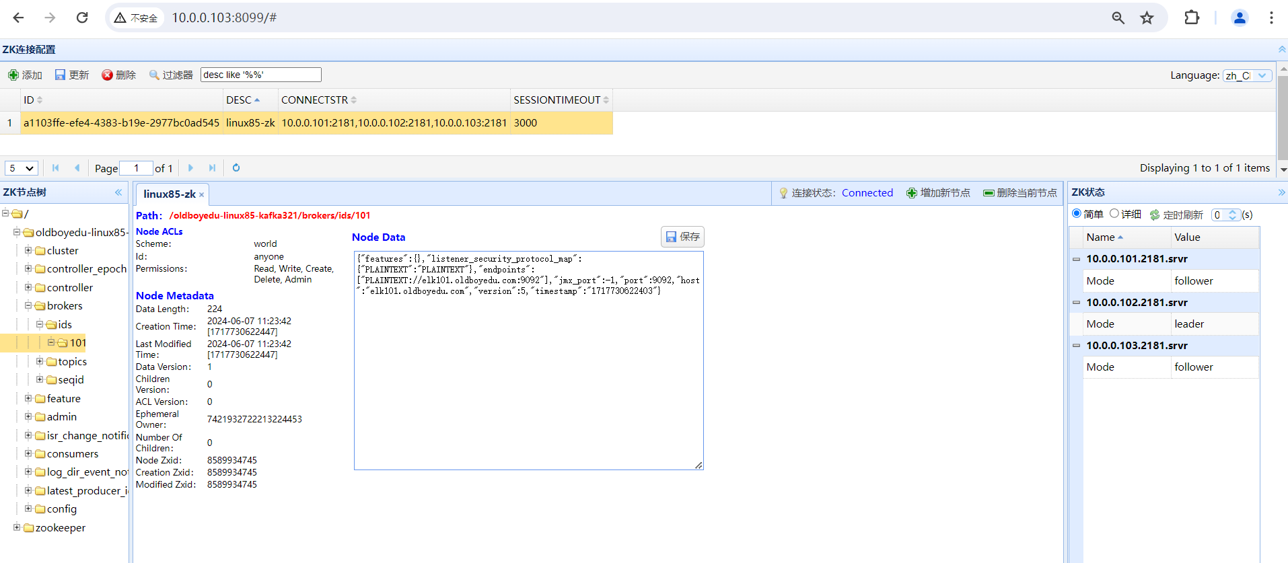Refresh the connection grid pagination
This screenshot has width=1288, height=563.
[236, 168]
